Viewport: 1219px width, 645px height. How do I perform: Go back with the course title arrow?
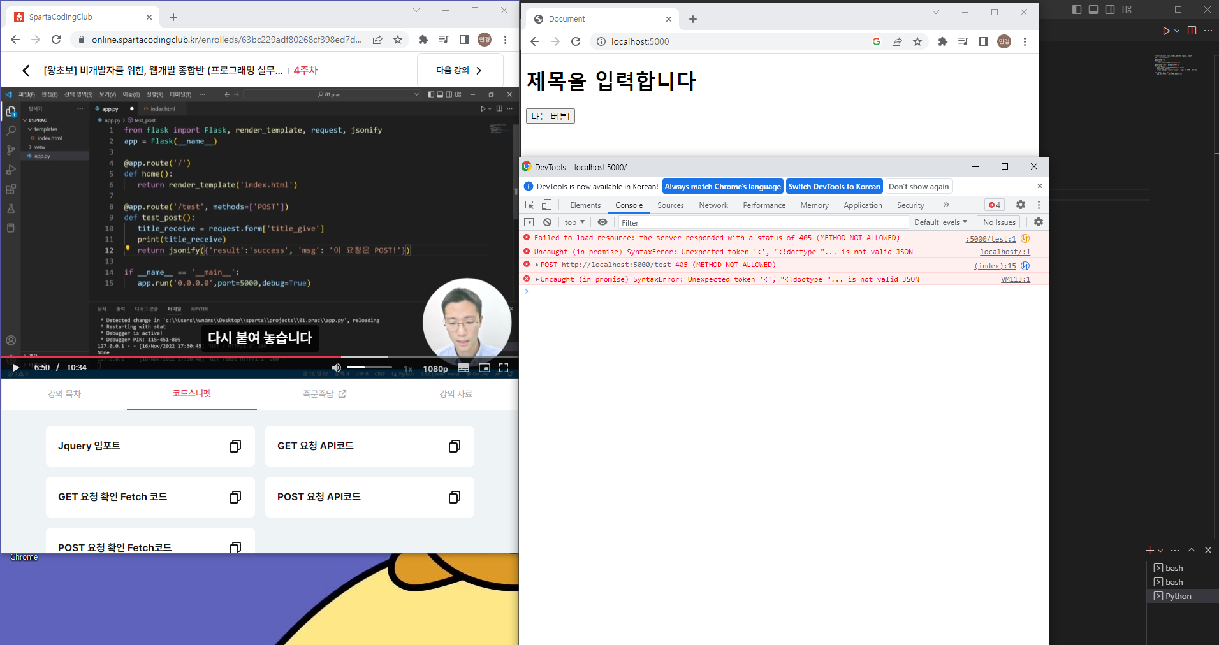click(26, 70)
